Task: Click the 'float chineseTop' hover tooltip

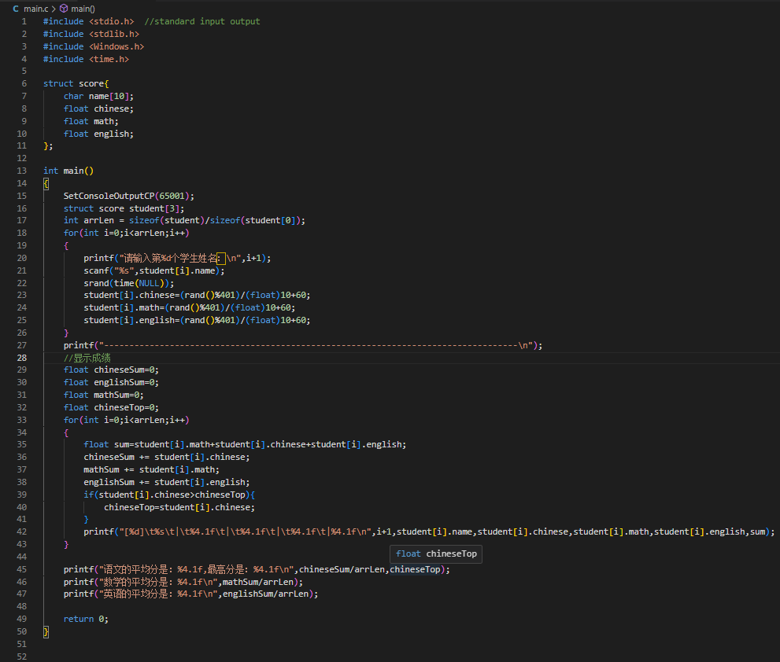Action: click(436, 554)
